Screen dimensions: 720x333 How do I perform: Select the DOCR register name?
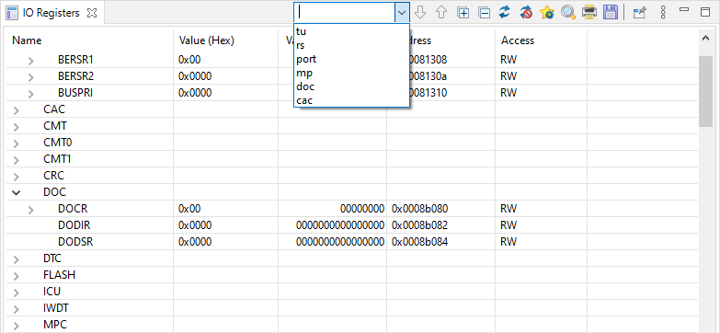tap(73, 209)
